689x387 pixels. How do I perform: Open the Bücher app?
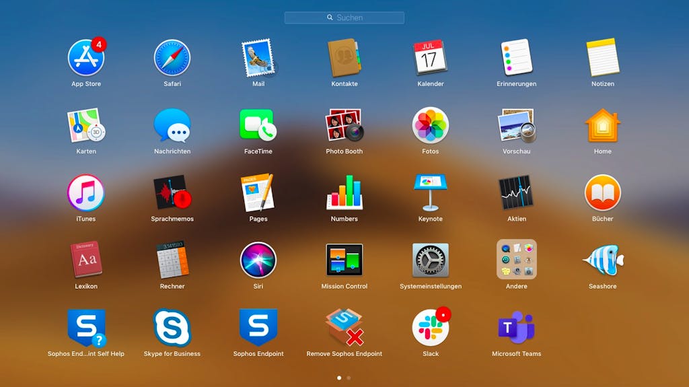coord(603,192)
